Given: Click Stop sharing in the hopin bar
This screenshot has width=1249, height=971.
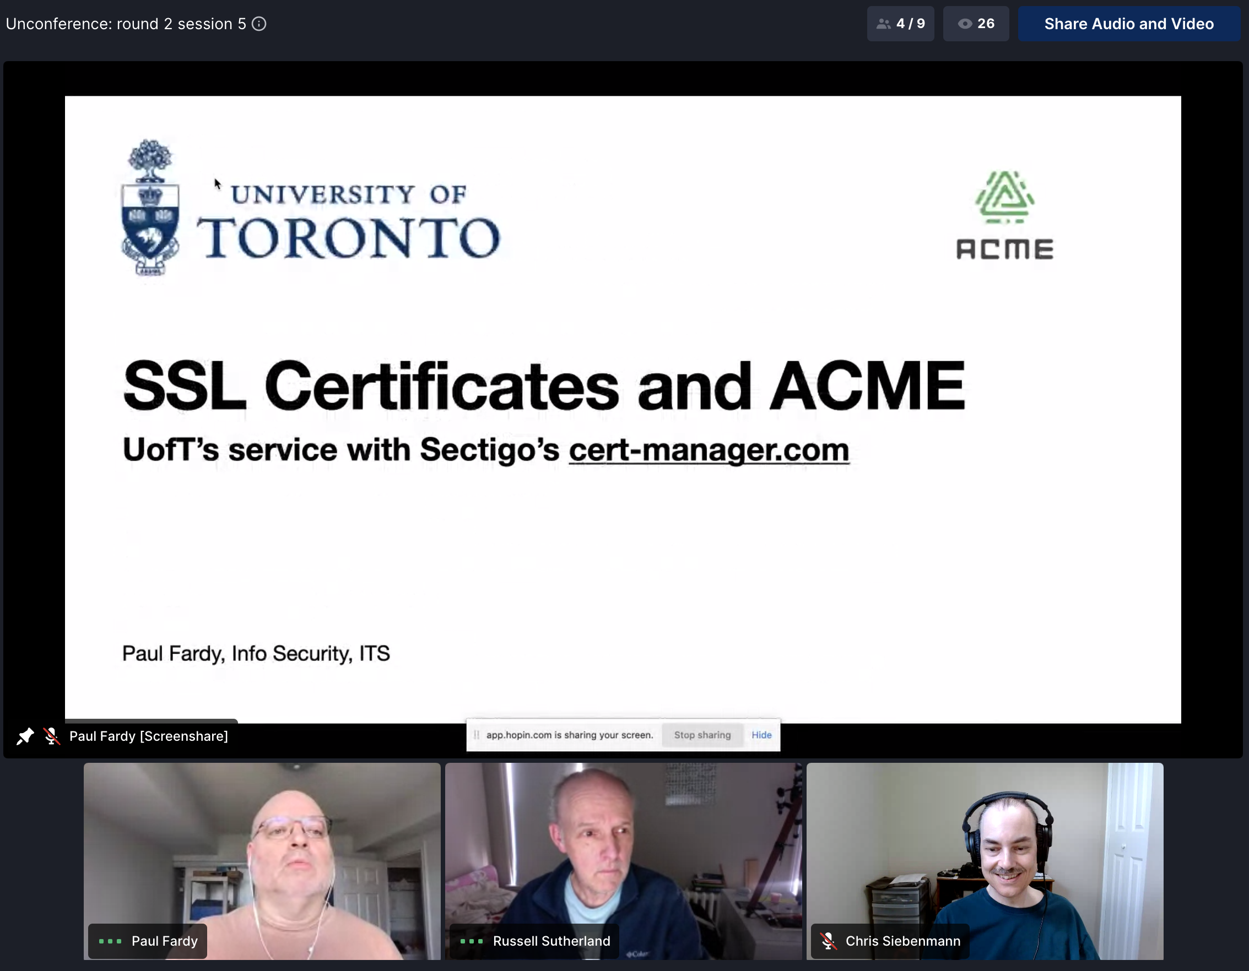Looking at the screenshot, I should (702, 735).
